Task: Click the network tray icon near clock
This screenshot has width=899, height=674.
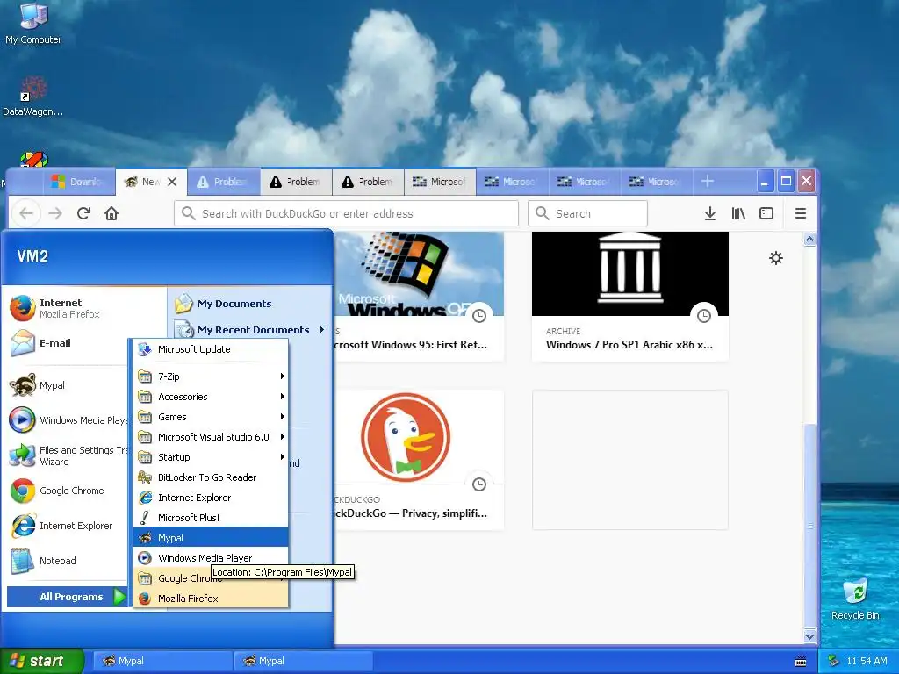Action: pos(834,661)
